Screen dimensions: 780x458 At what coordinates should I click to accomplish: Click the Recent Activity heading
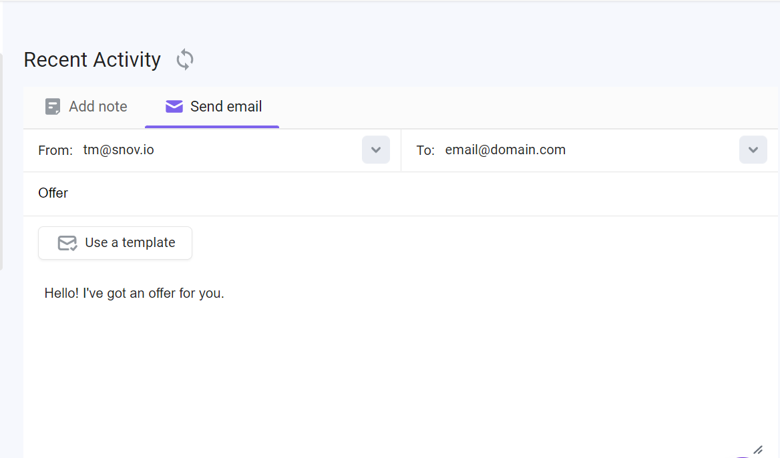click(x=92, y=60)
